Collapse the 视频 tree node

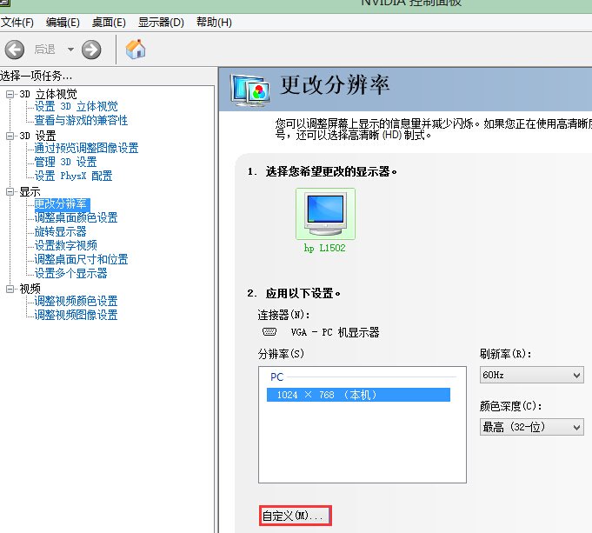coord(10,289)
